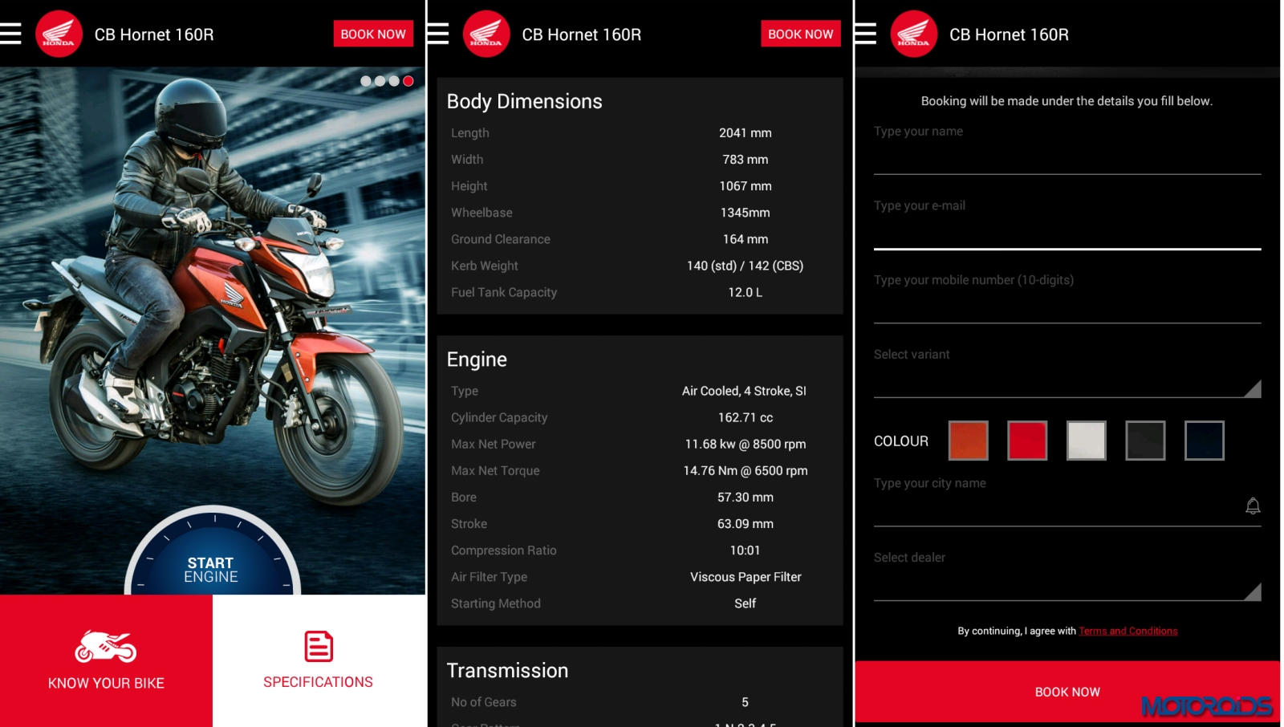Focus the mobile number field
Screen dimensions: 1284x727
click(x=1067, y=297)
